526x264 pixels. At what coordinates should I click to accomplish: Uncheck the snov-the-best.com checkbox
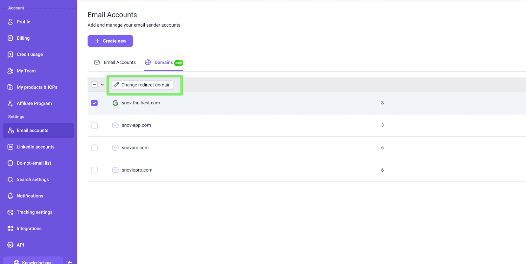coord(94,103)
